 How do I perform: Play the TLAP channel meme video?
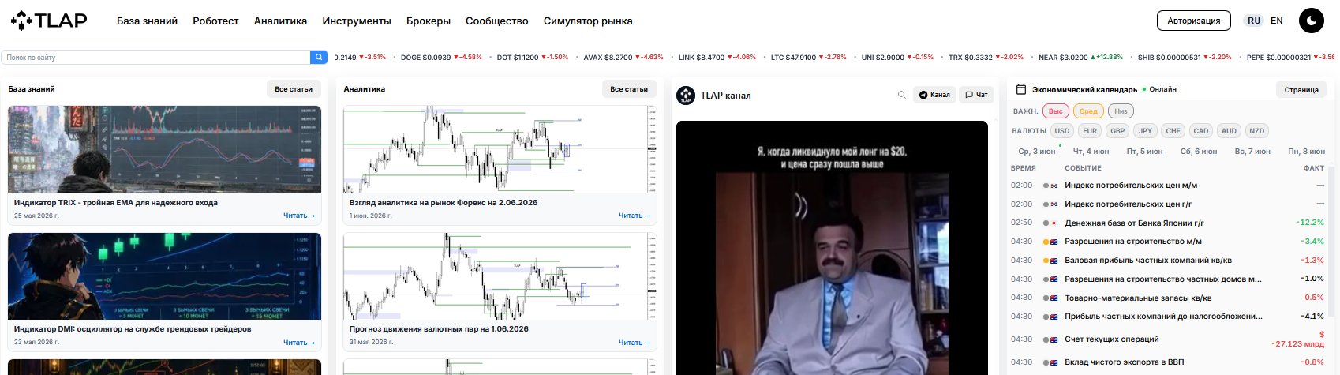click(x=832, y=248)
